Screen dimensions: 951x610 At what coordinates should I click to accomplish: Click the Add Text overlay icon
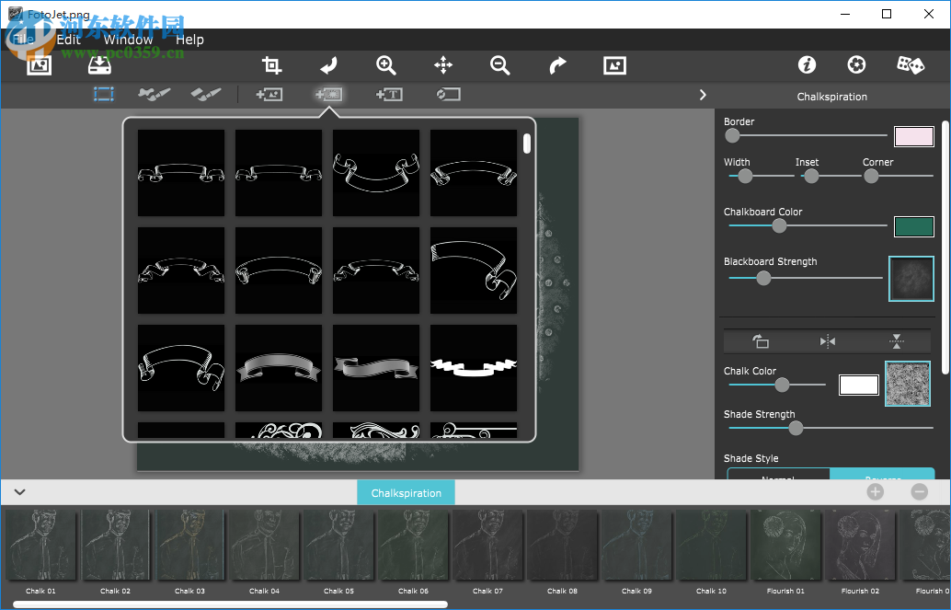[x=389, y=94]
